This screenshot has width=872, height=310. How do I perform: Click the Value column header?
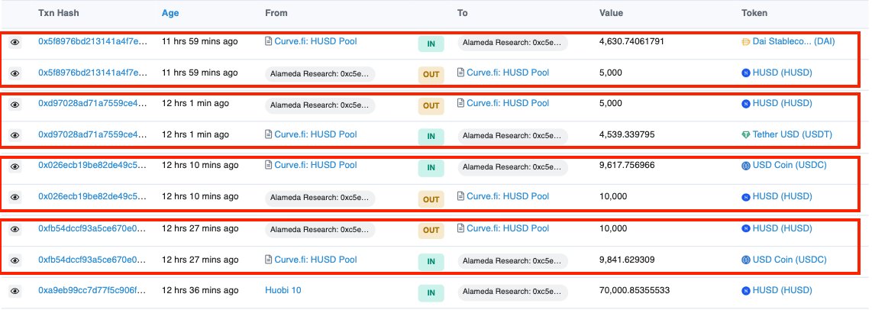(x=611, y=13)
